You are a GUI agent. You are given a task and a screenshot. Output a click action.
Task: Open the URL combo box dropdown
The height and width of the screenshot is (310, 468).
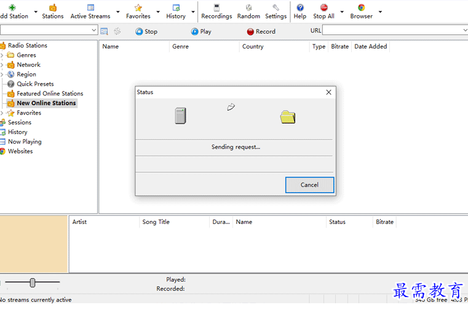(x=464, y=30)
